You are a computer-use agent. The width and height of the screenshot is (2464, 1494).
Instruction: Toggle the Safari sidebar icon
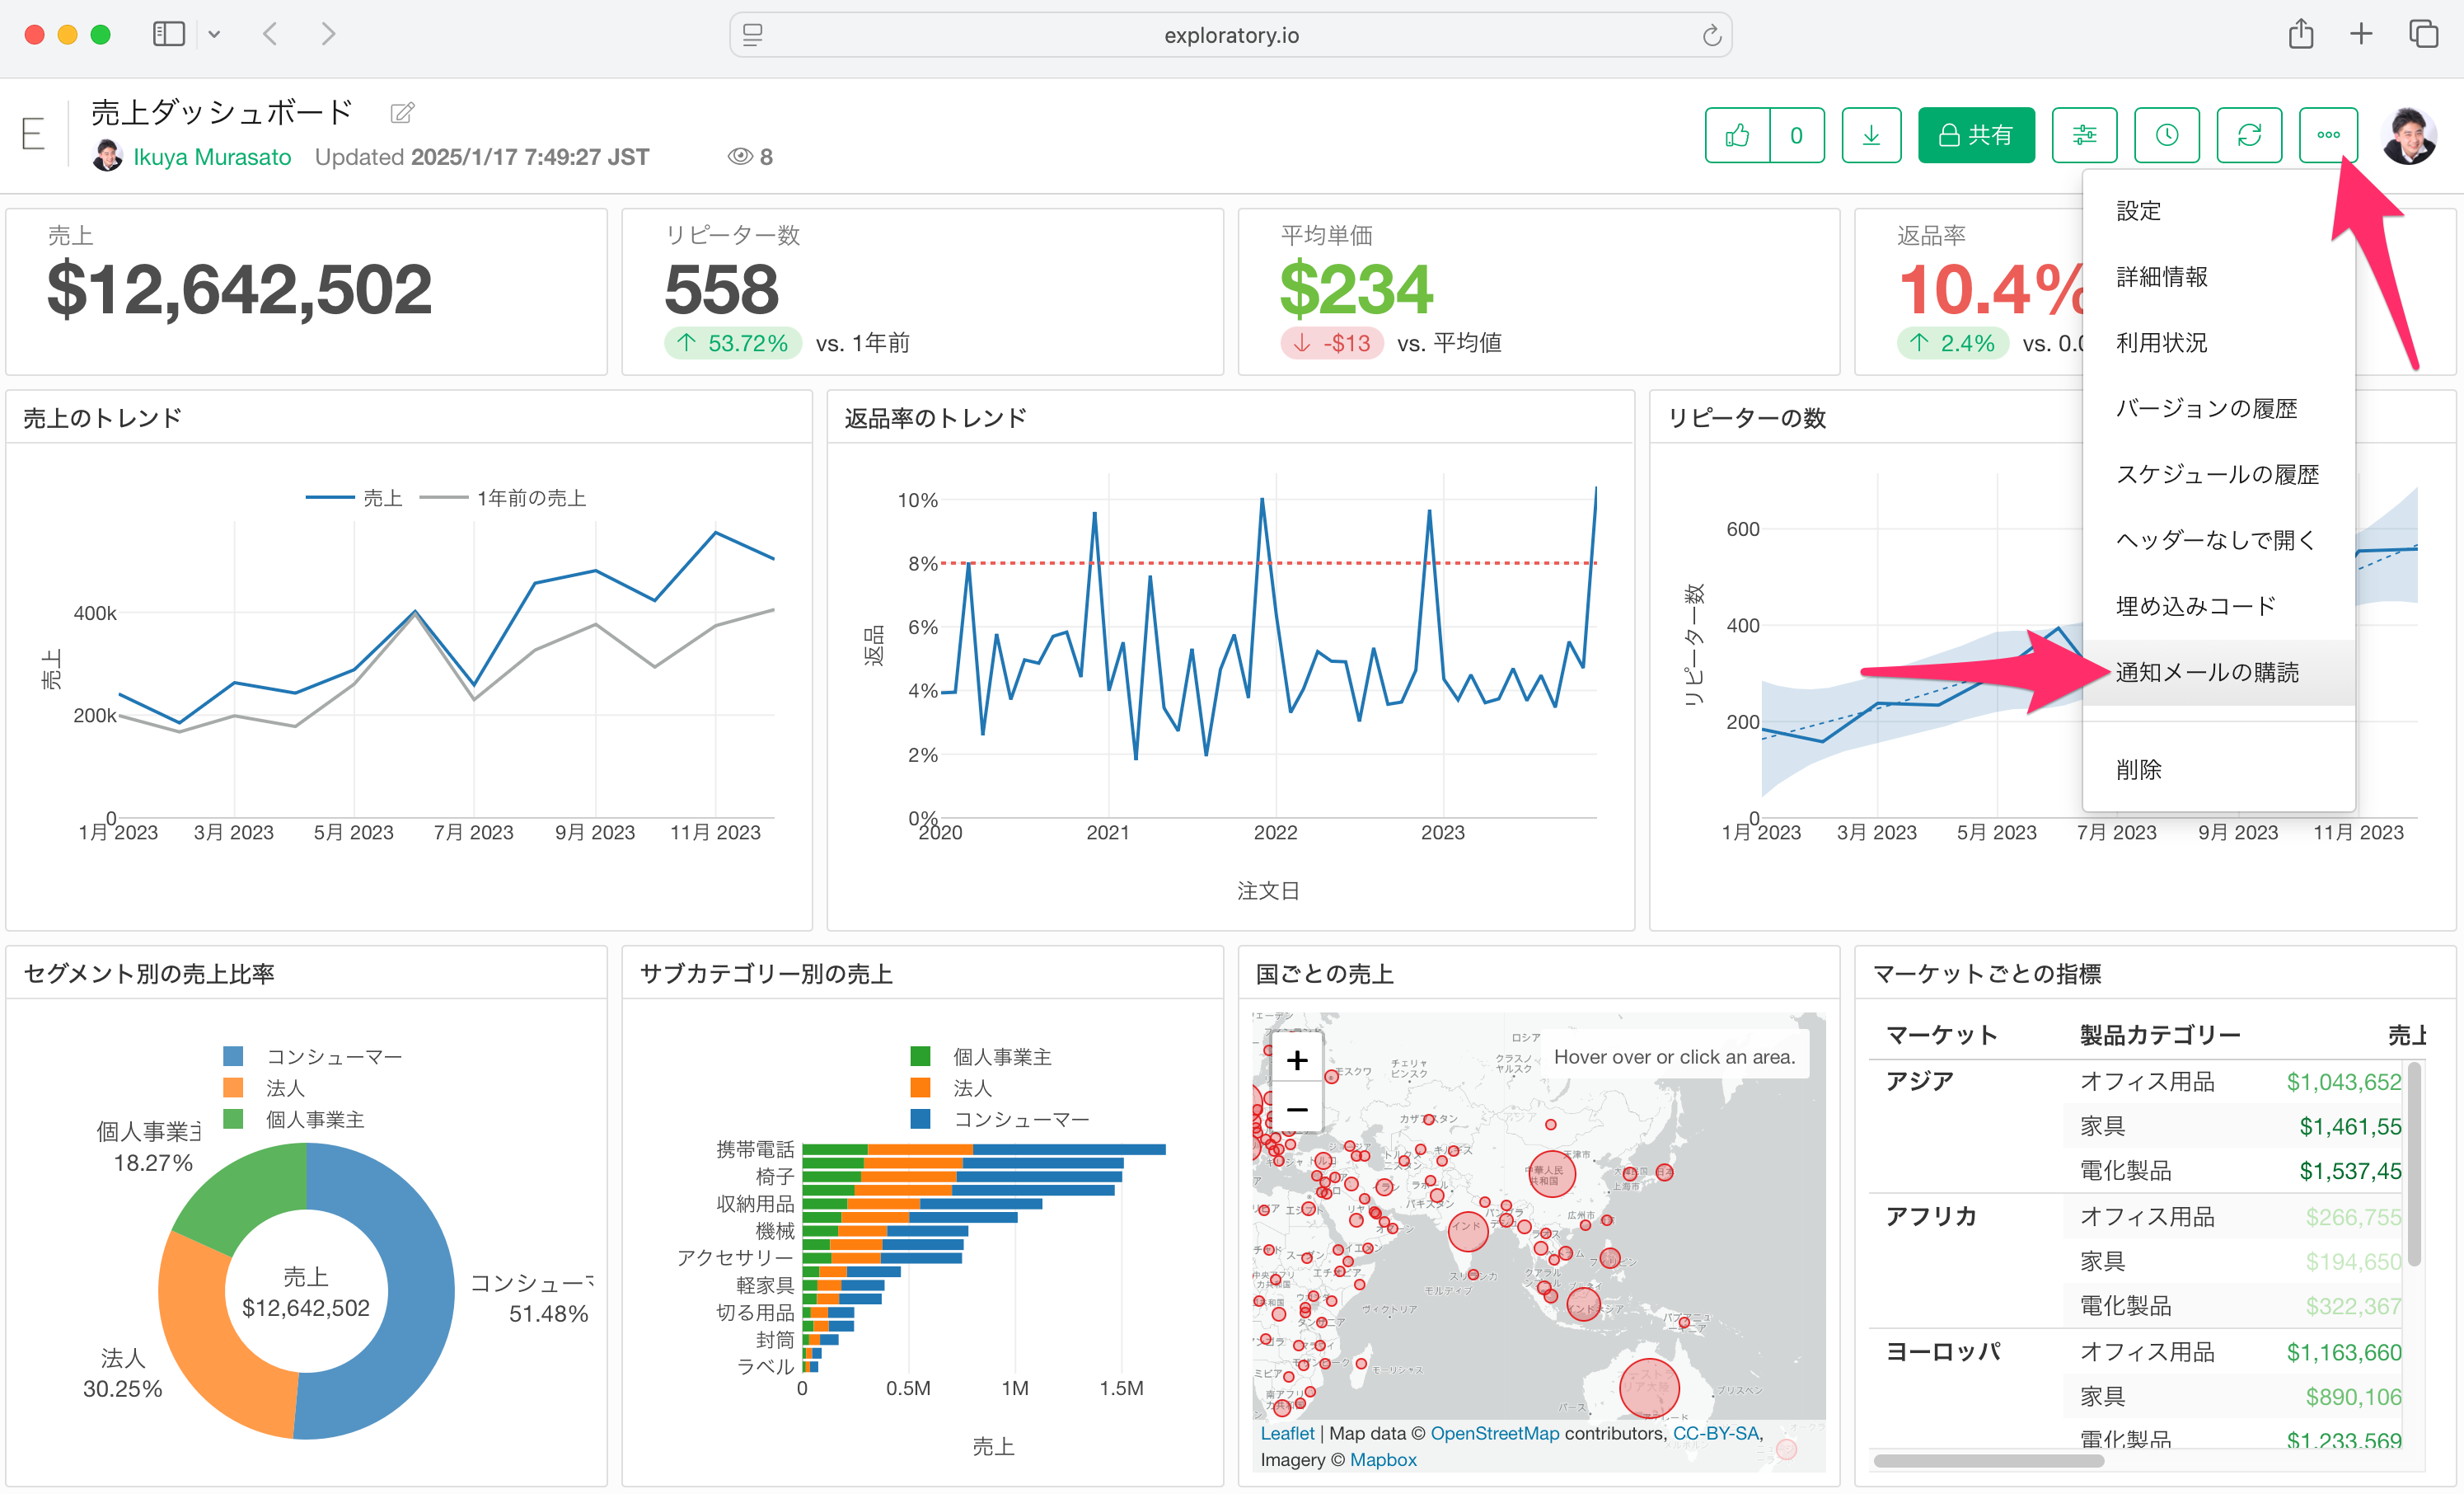point(168,34)
